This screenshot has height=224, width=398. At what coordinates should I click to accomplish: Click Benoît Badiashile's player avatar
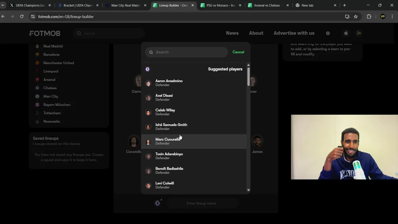(148, 171)
